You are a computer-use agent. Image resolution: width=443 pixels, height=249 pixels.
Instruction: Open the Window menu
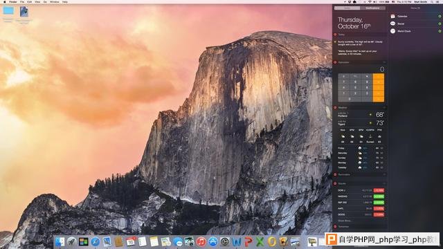[x=55, y=1]
